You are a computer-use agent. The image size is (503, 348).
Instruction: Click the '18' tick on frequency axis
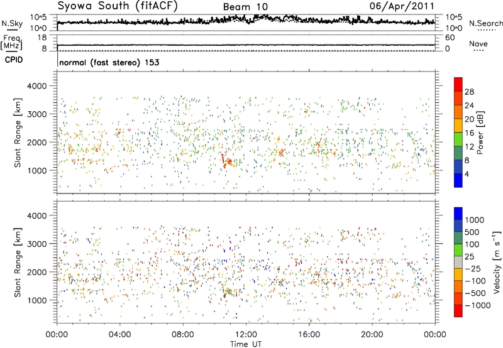pos(42,38)
